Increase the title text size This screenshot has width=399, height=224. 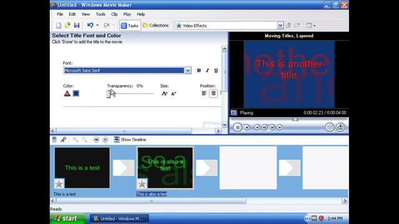point(165,93)
